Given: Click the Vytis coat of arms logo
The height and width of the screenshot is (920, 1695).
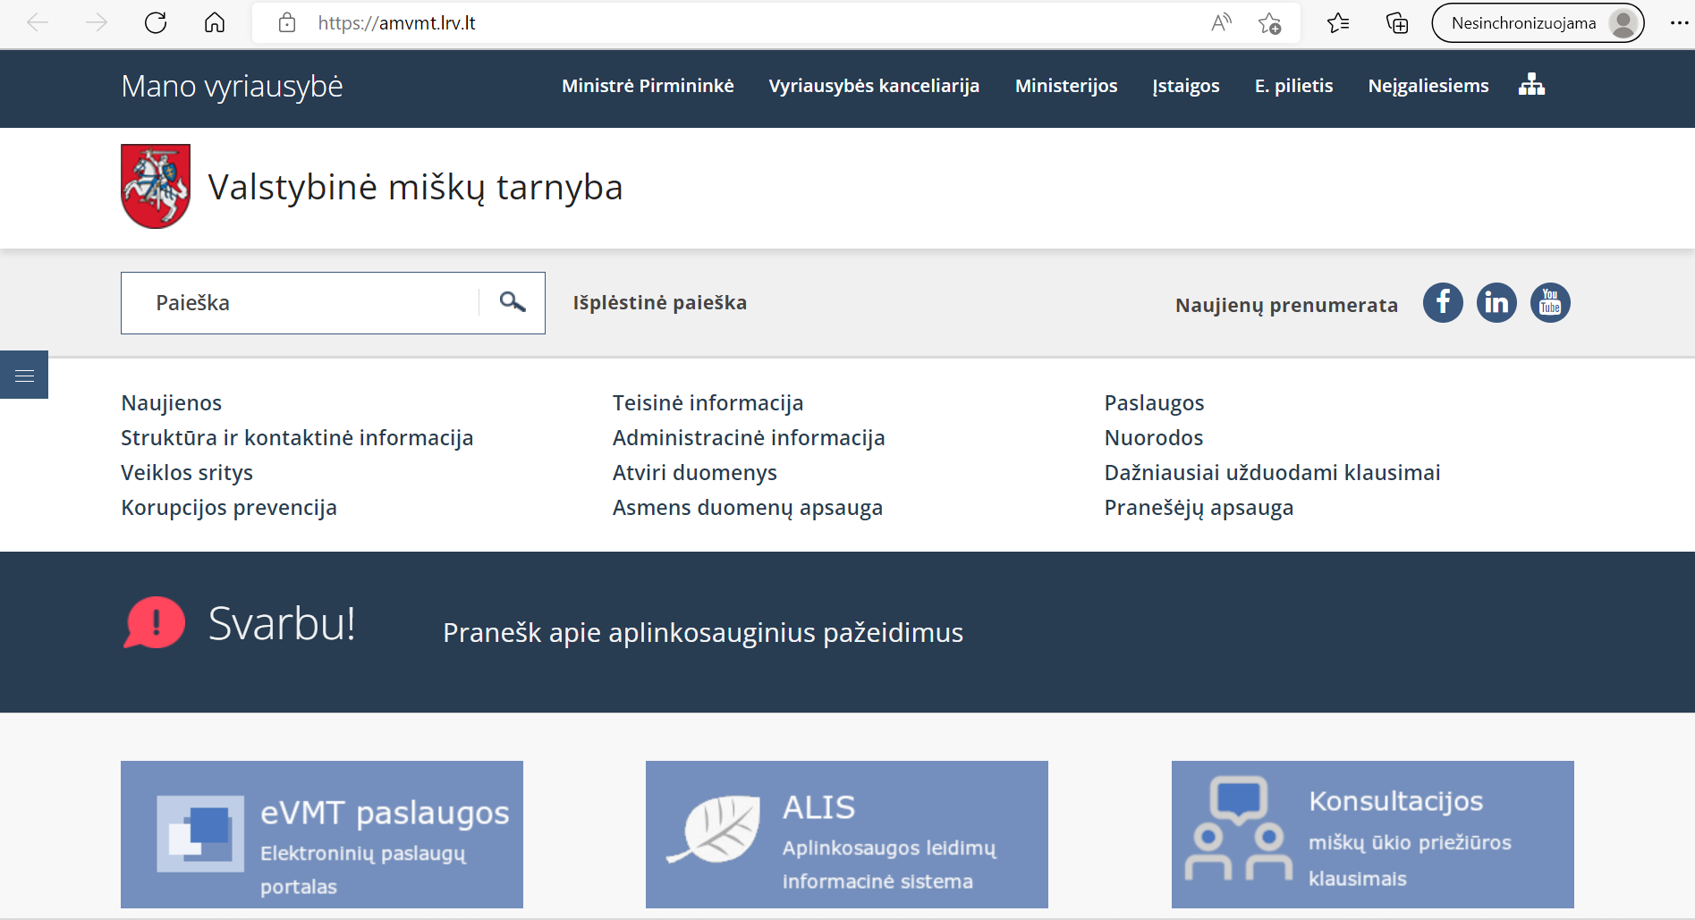Looking at the screenshot, I should pos(156,187).
